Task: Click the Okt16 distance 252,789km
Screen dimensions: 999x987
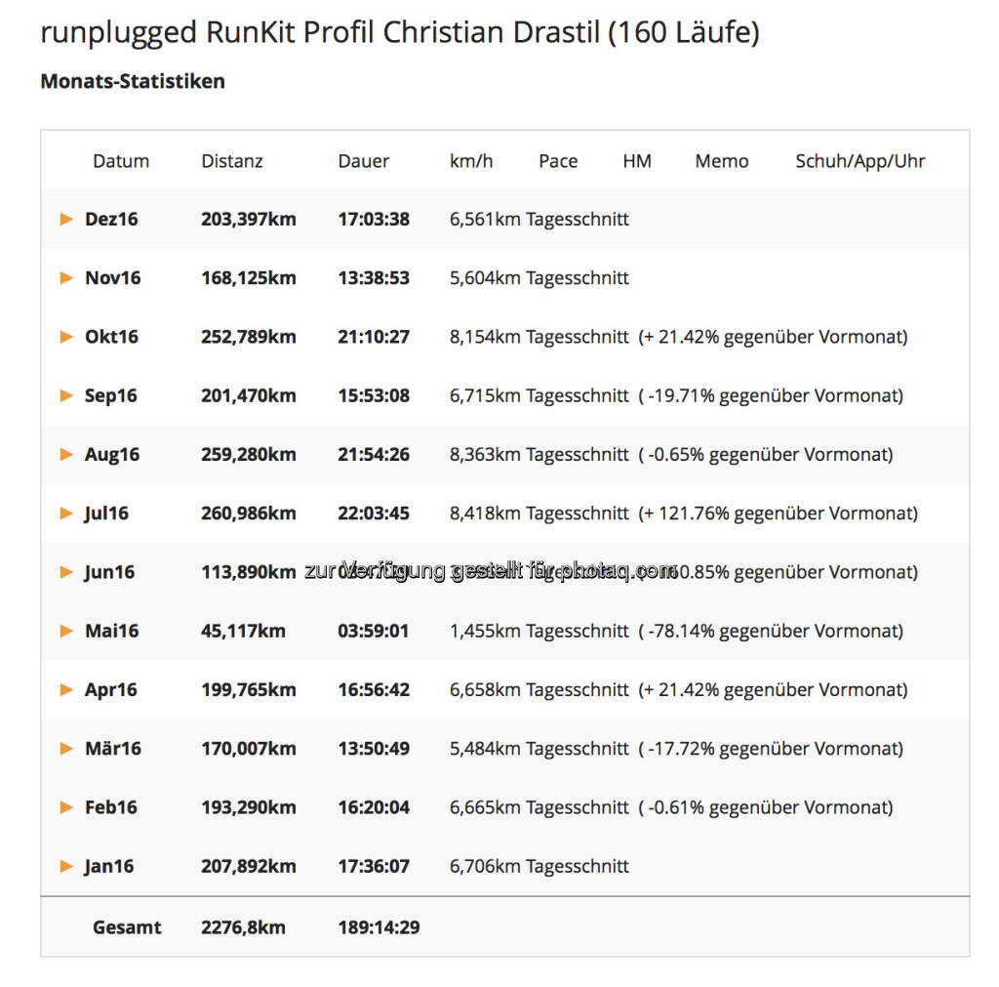Action: point(249,337)
